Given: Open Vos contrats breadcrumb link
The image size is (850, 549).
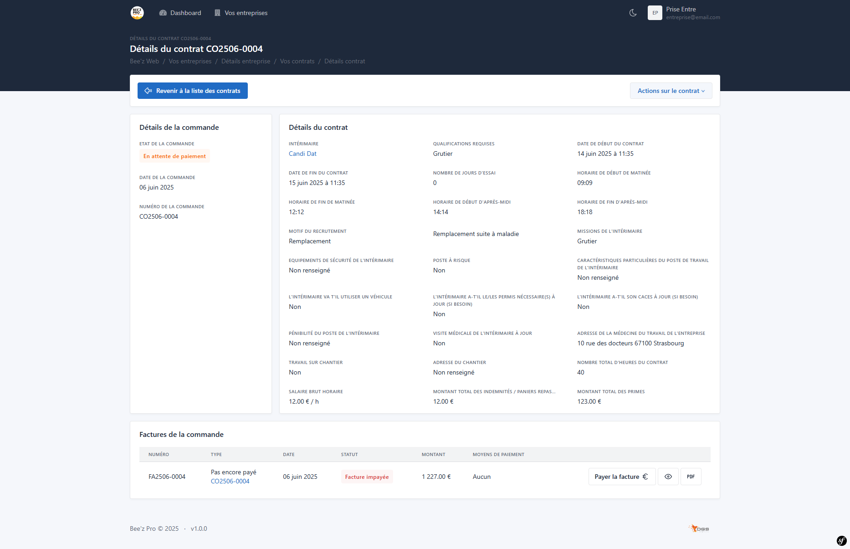Looking at the screenshot, I should (297, 61).
